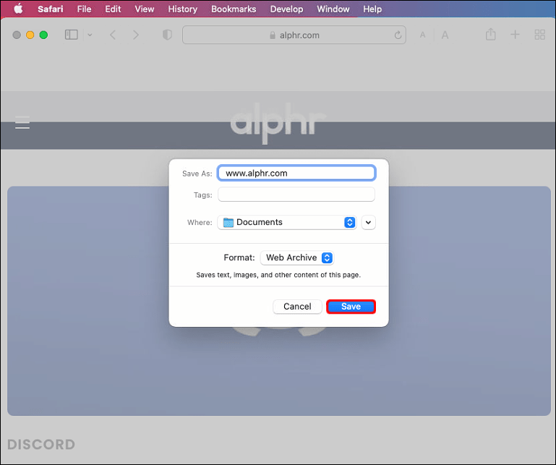The width and height of the screenshot is (556, 465).
Task: Open the sidebar tab group chevron
Action: pos(90,35)
